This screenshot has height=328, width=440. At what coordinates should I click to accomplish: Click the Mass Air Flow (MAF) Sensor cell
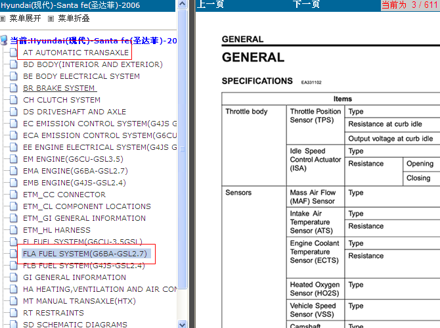(x=315, y=197)
